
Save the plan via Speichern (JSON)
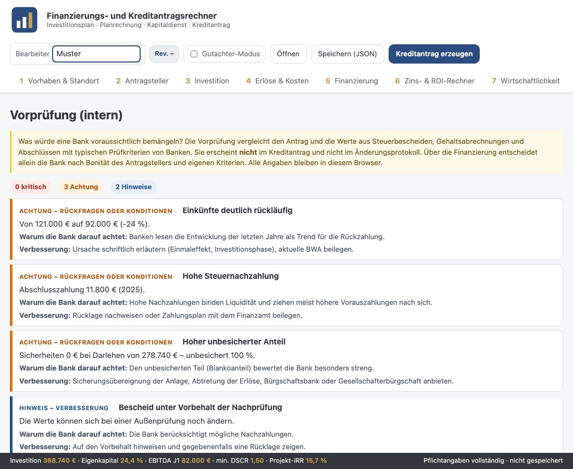[x=347, y=54]
